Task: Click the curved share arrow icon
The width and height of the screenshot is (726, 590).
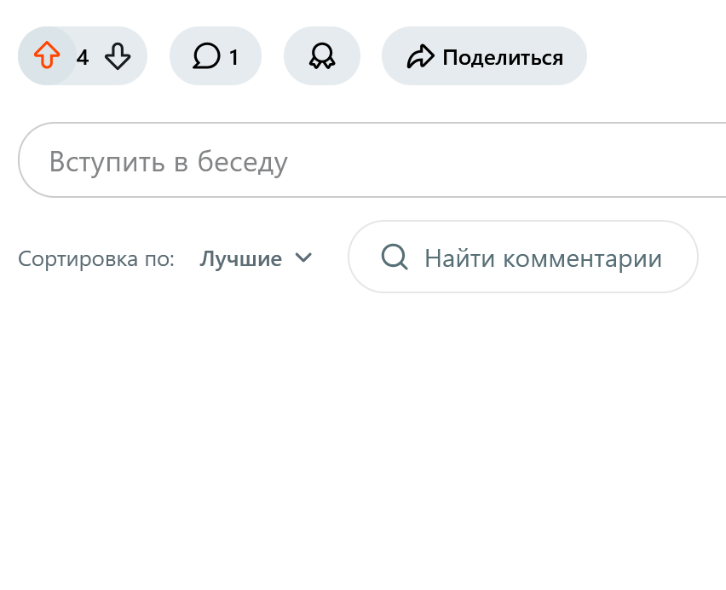Action: [x=420, y=56]
